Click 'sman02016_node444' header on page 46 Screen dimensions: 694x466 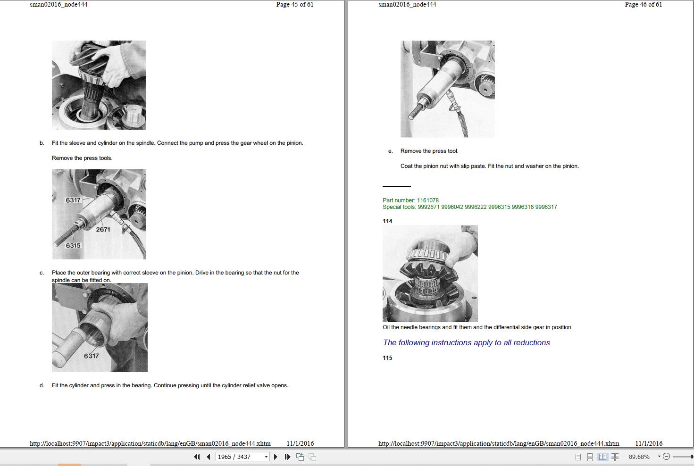407,5
